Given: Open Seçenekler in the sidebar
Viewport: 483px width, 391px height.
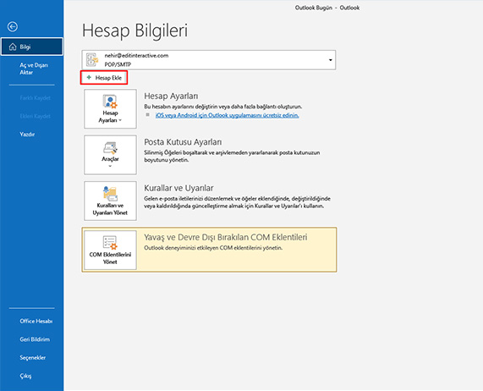Looking at the screenshot, I should (33, 357).
